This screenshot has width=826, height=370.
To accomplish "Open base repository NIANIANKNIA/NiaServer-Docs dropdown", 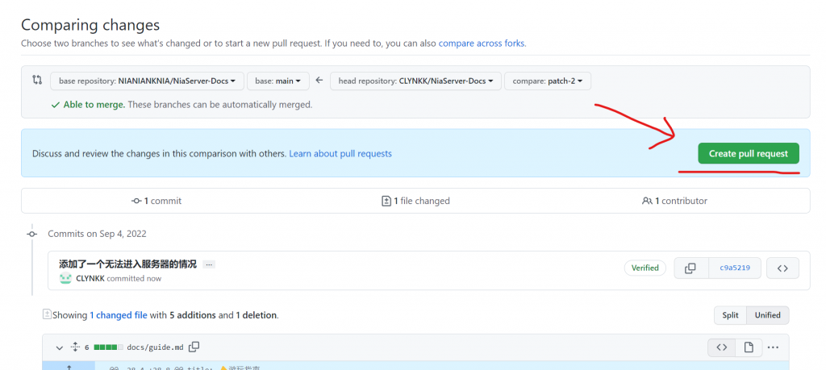I will (147, 81).
